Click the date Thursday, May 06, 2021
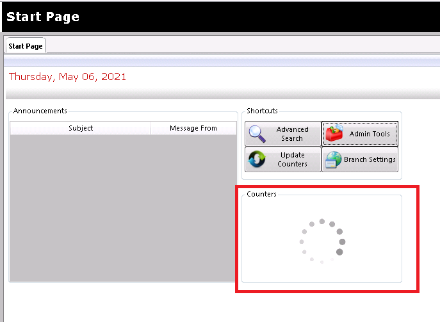The width and height of the screenshot is (440, 322). tap(67, 77)
